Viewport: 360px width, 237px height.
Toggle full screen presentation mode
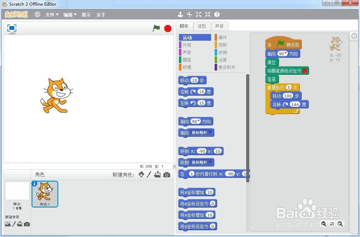pos(12,28)
